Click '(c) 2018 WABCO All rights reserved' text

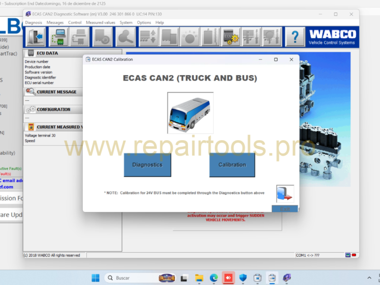point(52,255)
